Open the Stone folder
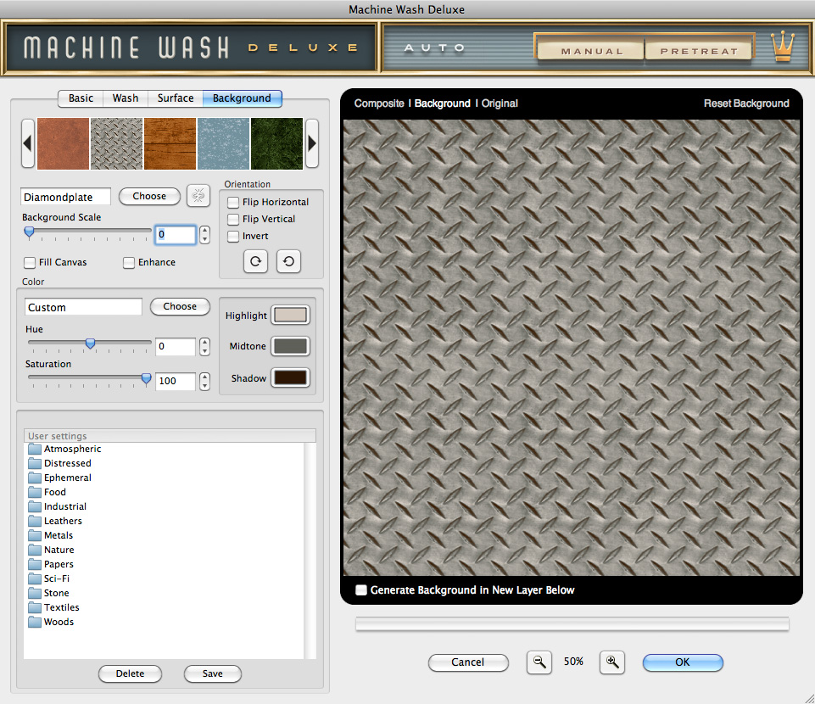Viewport: 815px width, 704px height. click(49, 593)
